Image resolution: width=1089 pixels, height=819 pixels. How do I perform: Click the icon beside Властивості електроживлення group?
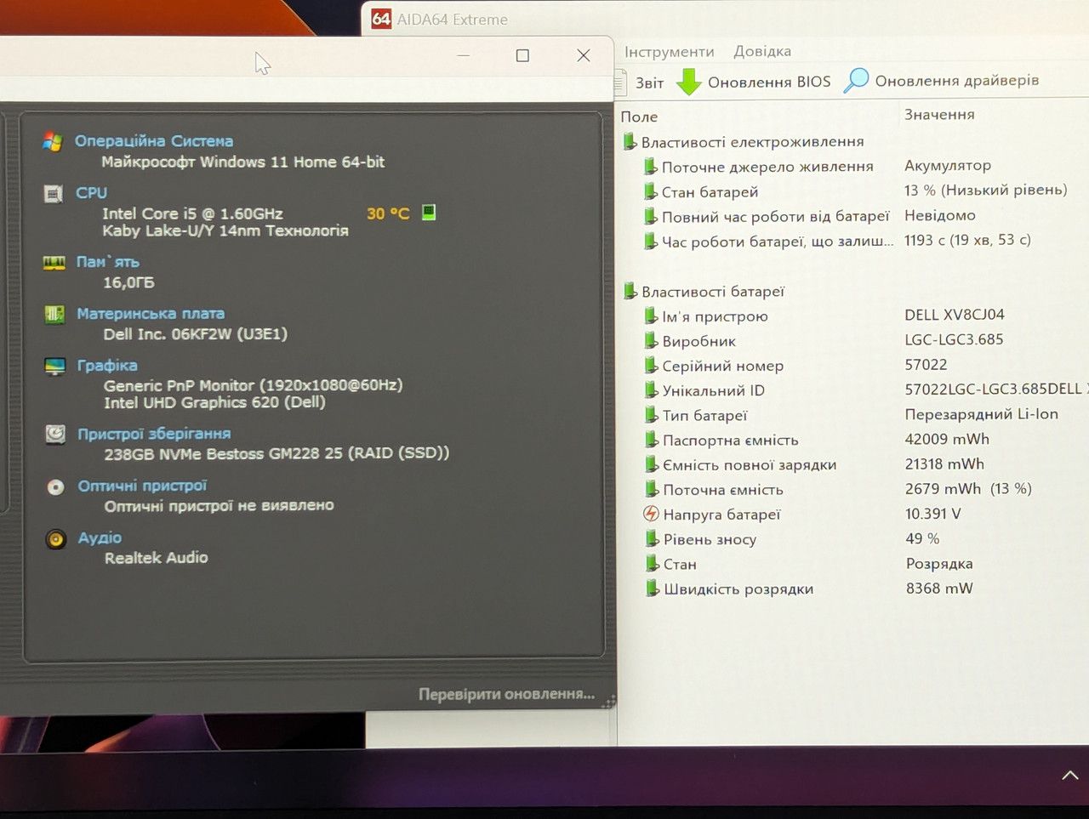click(x=630, y=141)
